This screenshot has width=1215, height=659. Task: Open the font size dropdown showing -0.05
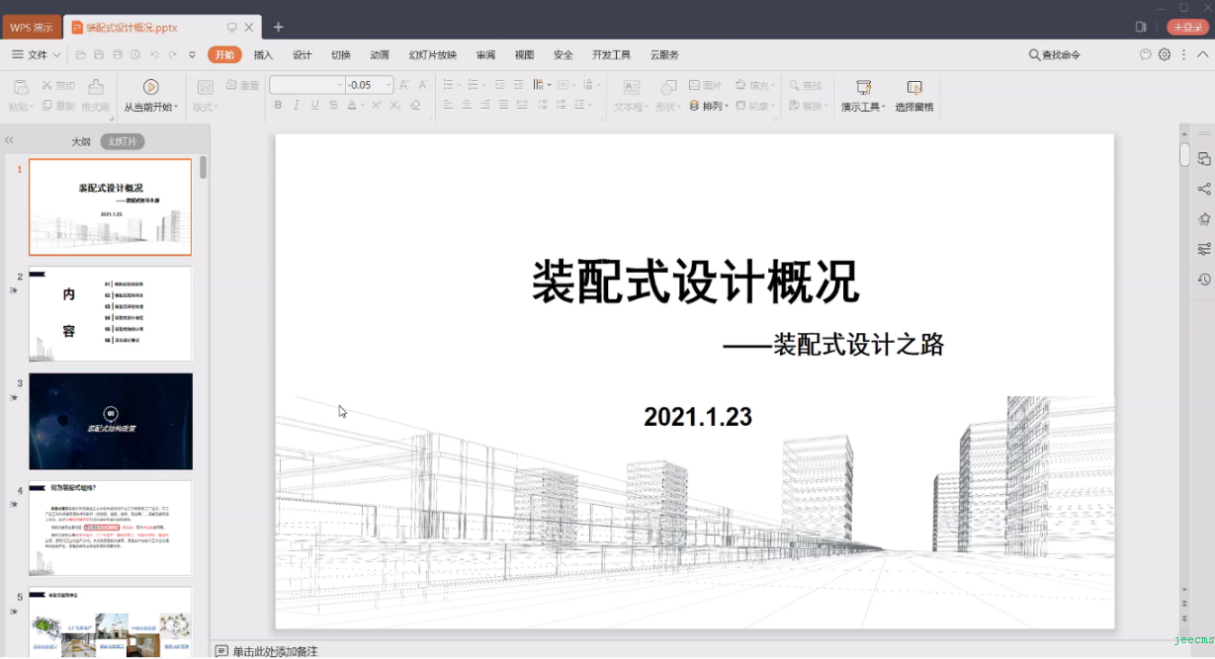pyautogui.click(x=389, y=85)
